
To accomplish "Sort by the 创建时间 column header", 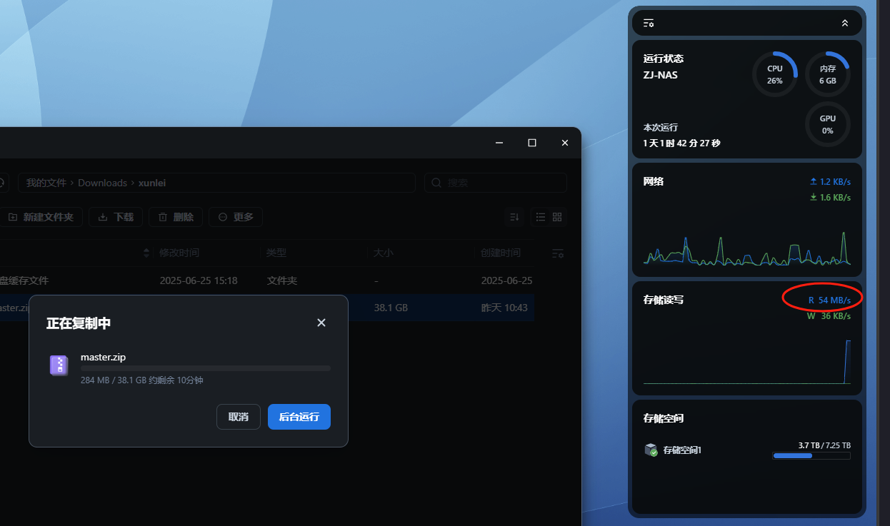I will pos(501,253).
